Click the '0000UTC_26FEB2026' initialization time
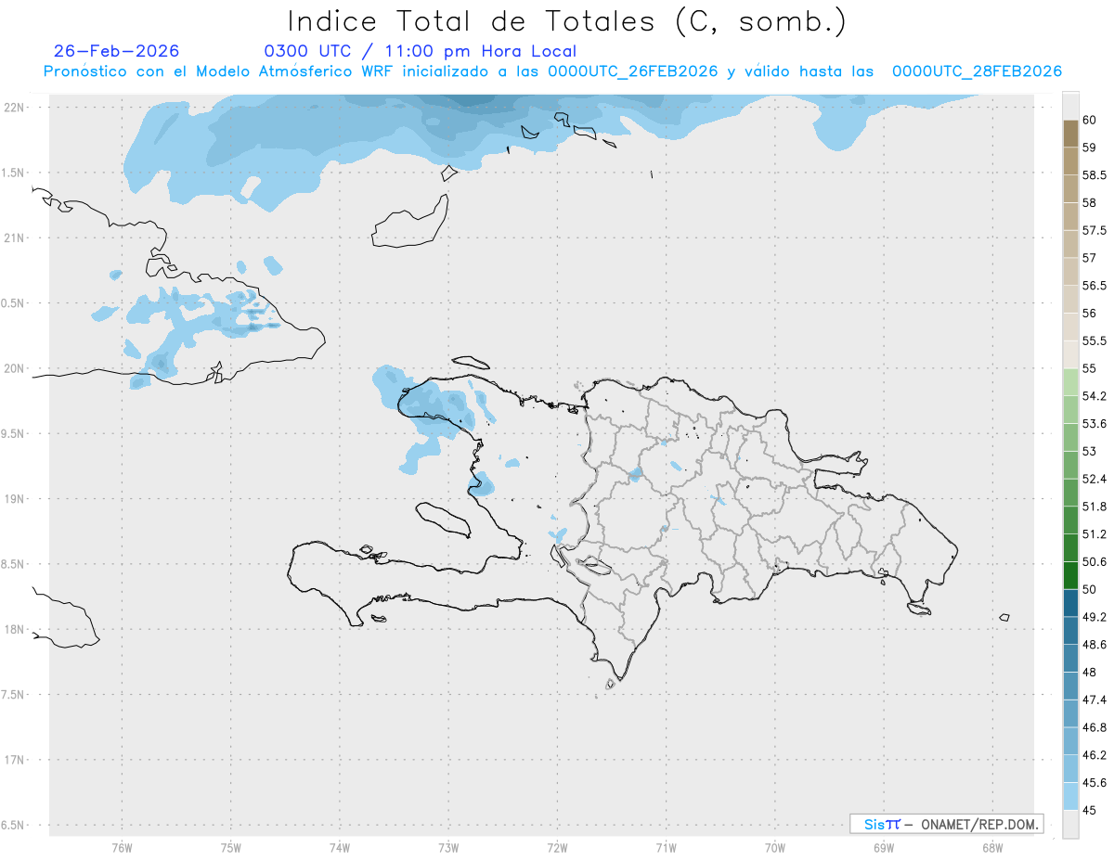 [633, 71]
